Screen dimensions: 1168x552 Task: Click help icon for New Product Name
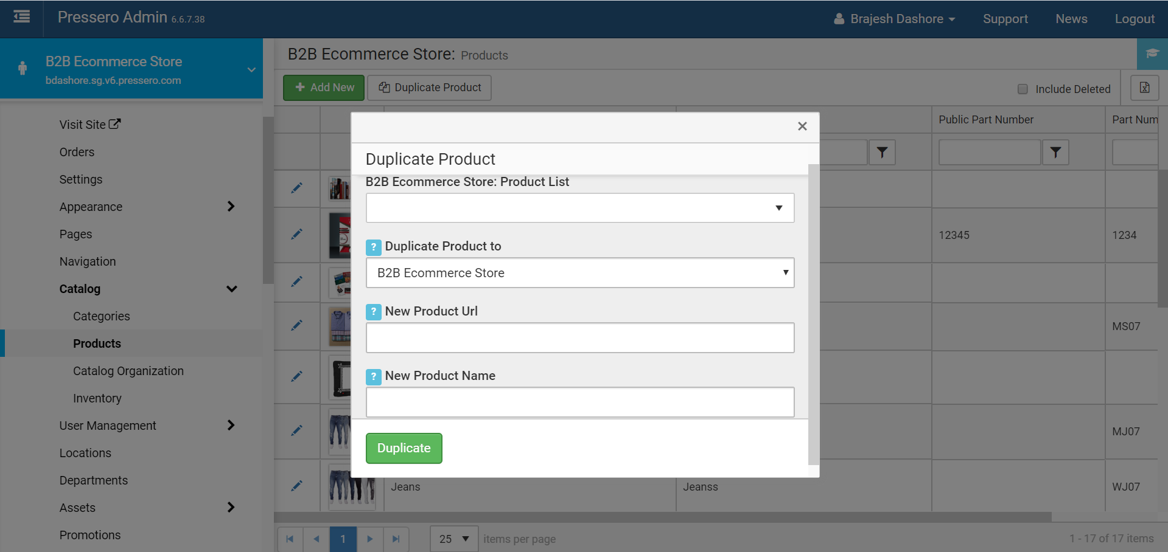pyautogui.click(x=374, y=376)
